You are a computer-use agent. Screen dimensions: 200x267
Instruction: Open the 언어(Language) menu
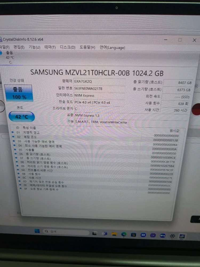(112, 48)
